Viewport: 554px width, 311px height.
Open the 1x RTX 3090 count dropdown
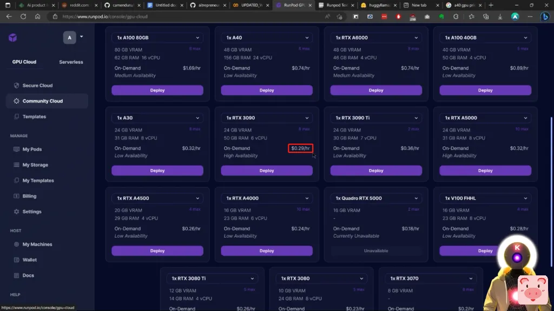267,118
